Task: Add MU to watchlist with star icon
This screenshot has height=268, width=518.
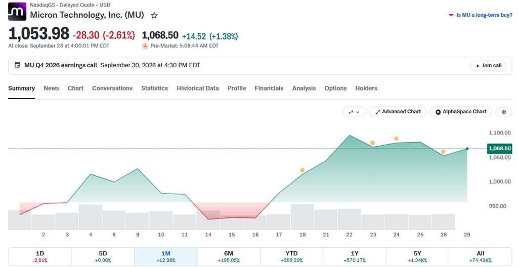Action: click(154, 15)
